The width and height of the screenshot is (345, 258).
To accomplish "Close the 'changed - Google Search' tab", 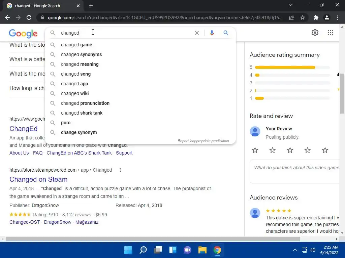I will [x=78, y=6].
